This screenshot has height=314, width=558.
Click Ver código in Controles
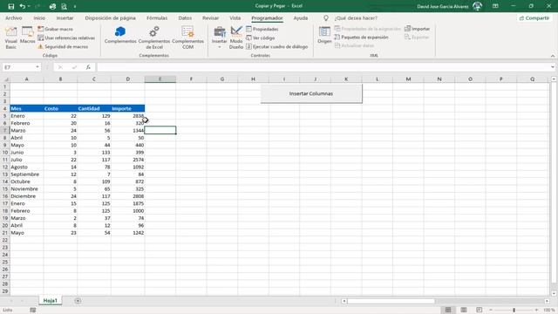[x=260, y=38]
